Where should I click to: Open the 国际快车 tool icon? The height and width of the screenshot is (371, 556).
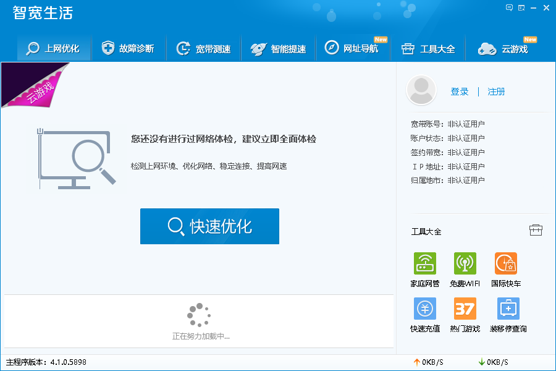click(505, 264)
